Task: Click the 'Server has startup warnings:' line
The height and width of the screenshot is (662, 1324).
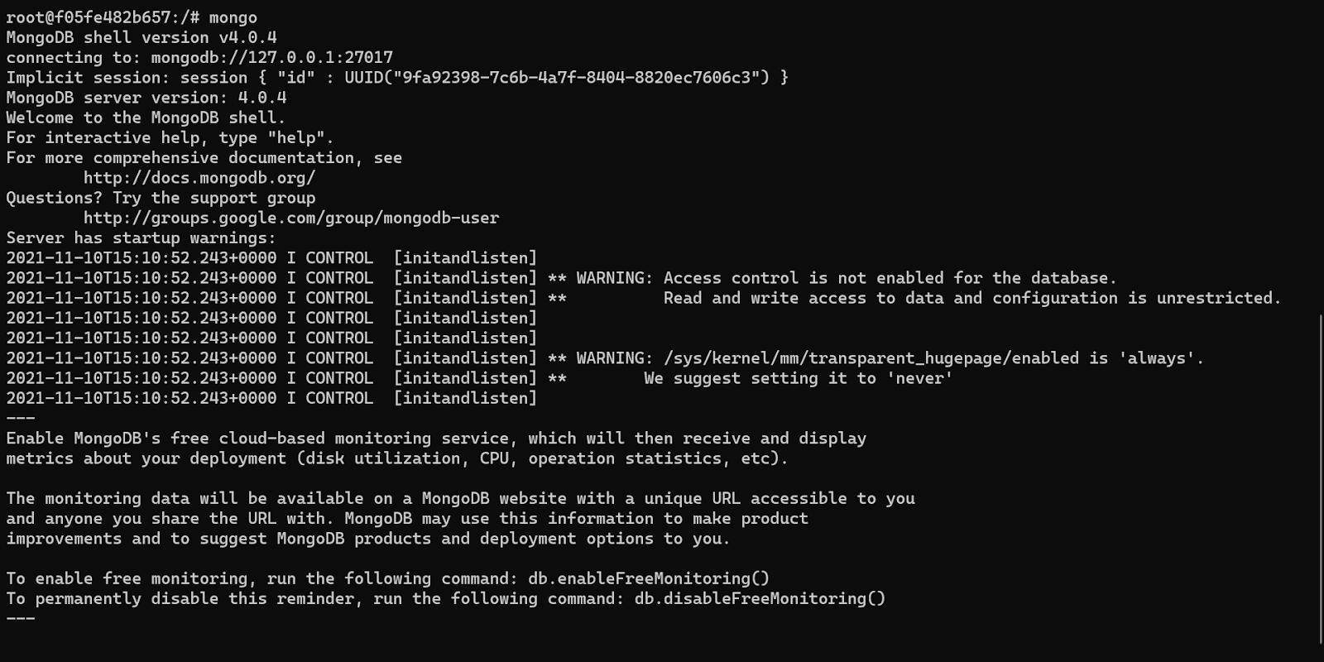Action: pyautogui.click(x=141, y=238)
